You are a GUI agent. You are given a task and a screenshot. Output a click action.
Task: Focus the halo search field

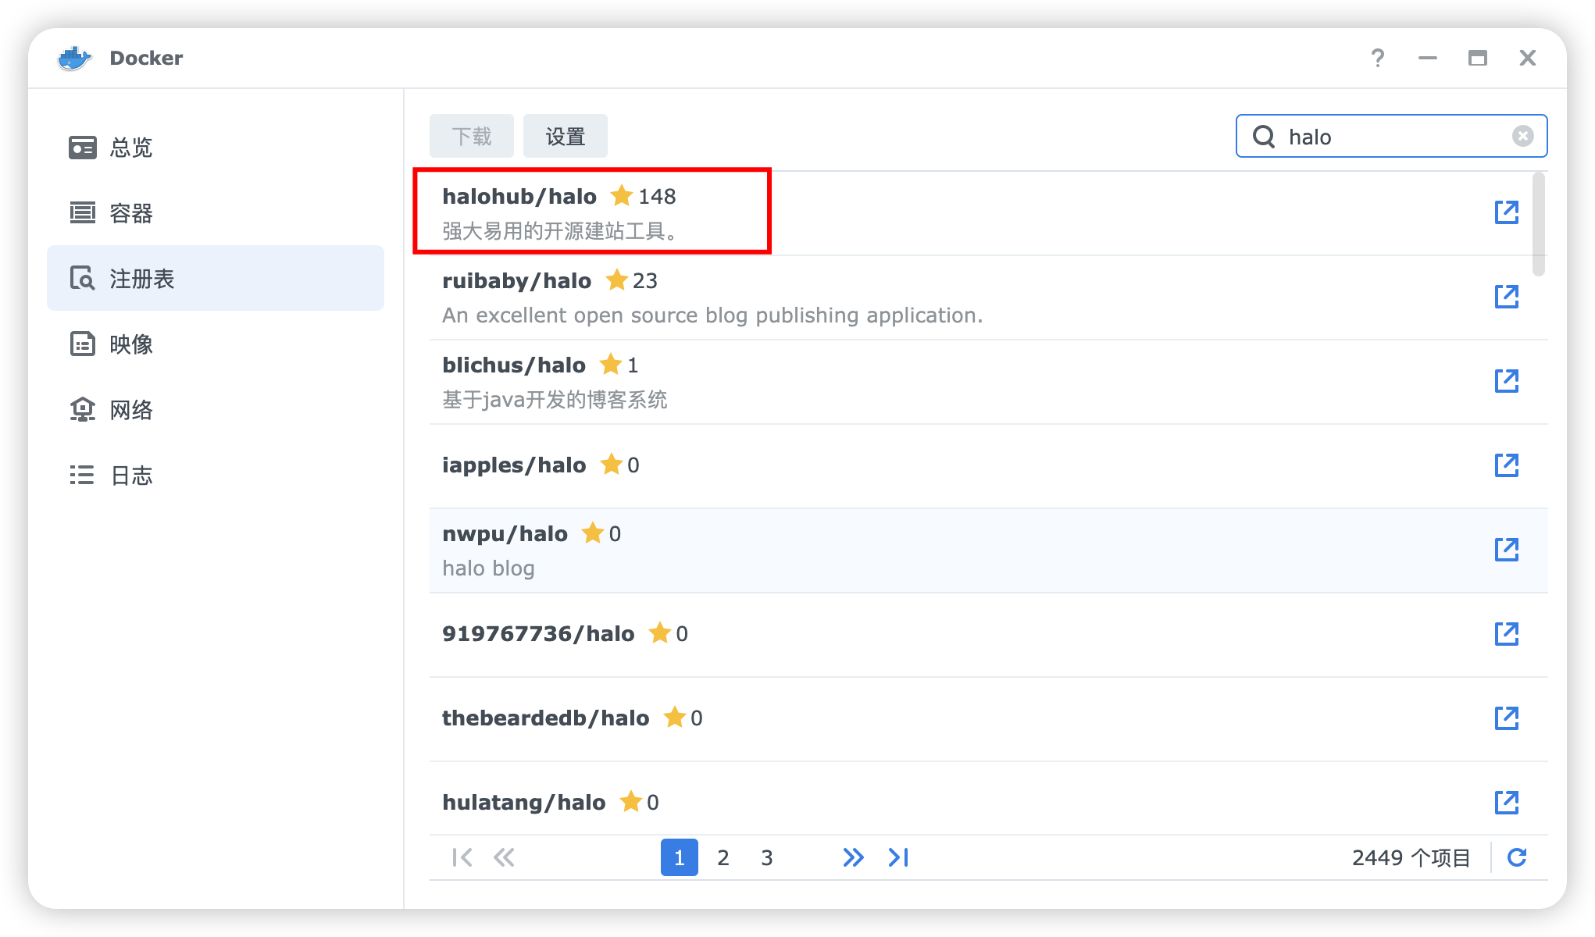(x=1392, y=137)
